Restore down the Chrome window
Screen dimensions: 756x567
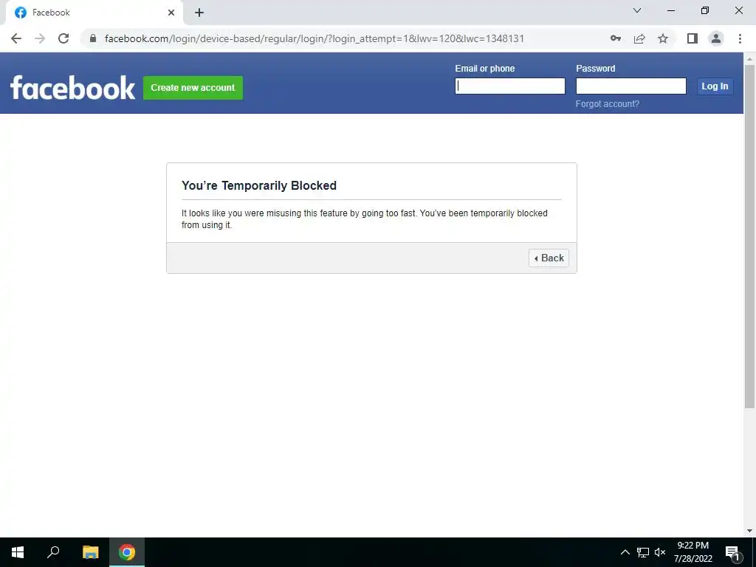pyautogui.click(x=705, y=10)
